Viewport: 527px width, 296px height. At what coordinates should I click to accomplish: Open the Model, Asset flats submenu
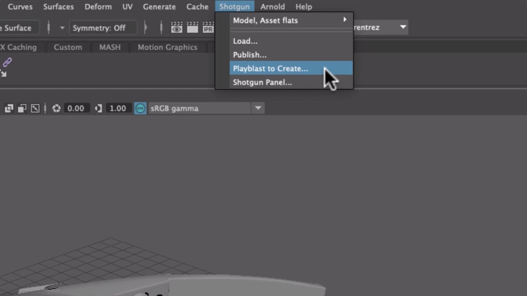coord(291,20)
